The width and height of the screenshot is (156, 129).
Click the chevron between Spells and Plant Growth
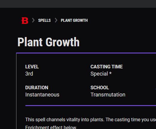56,20
